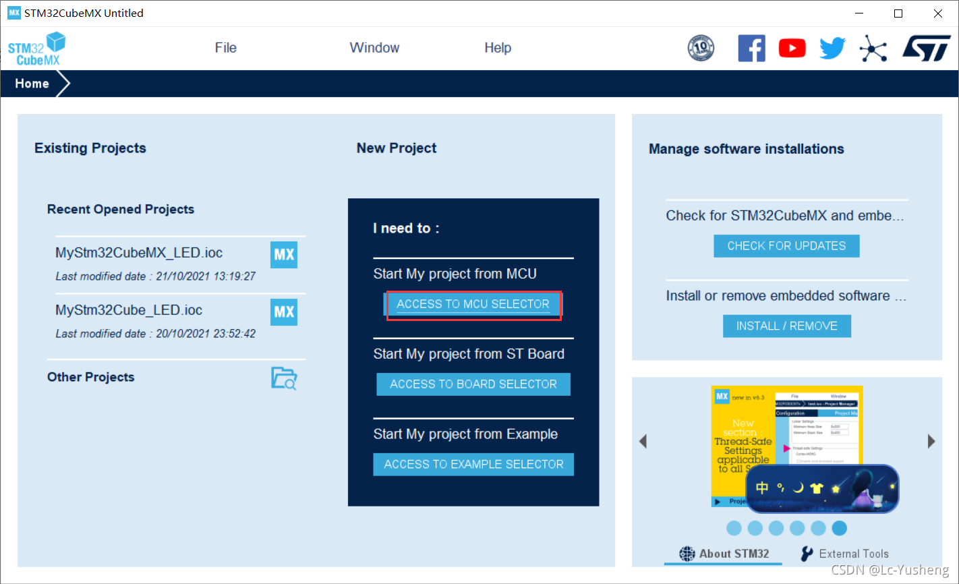Click the globe icon by About STM32
The width and height of the screenshot is (959, 584).
point(687,554)
